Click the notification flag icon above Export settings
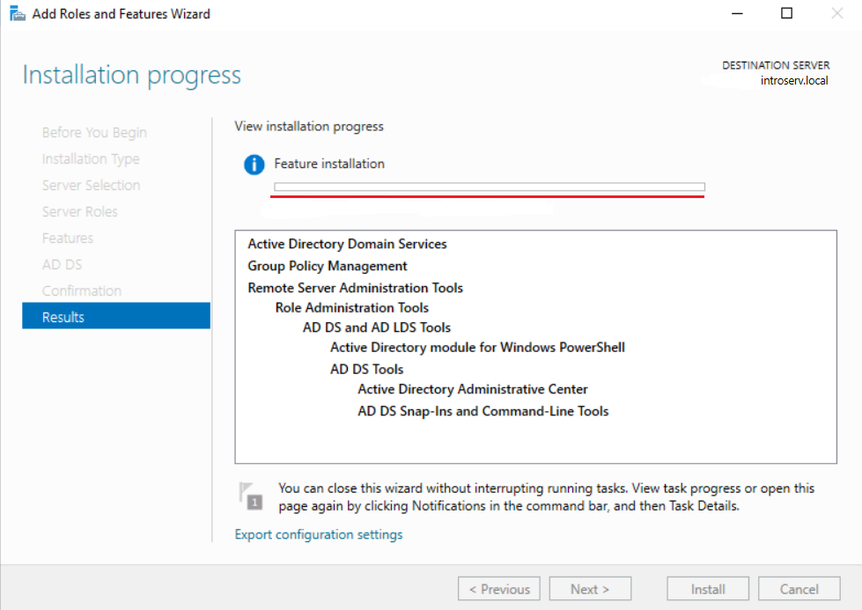The image size is (862, 610). [x=250, y=496]
